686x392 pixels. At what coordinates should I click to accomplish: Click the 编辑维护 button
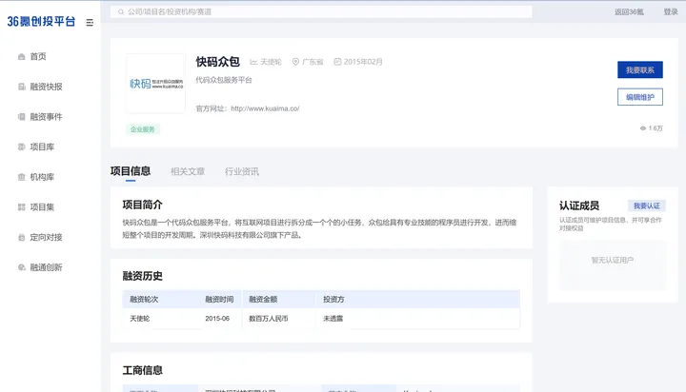pos(640,97)
